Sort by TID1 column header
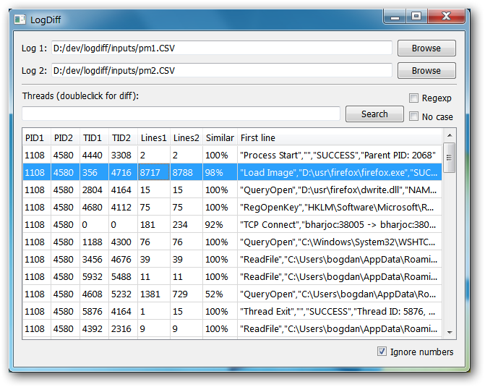Image resolution: width=485 pixels, height=387 pixels. click(x=95, y=137)
